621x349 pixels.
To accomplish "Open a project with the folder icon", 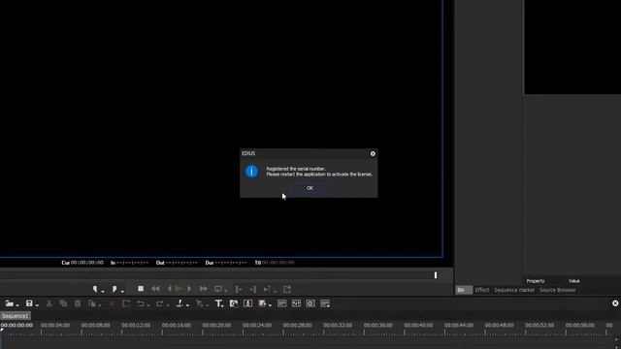I will [x=9, y=303].
